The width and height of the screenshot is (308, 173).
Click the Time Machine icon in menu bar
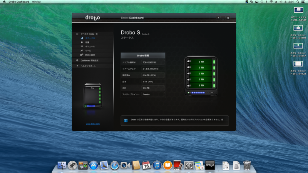point(262,2)
